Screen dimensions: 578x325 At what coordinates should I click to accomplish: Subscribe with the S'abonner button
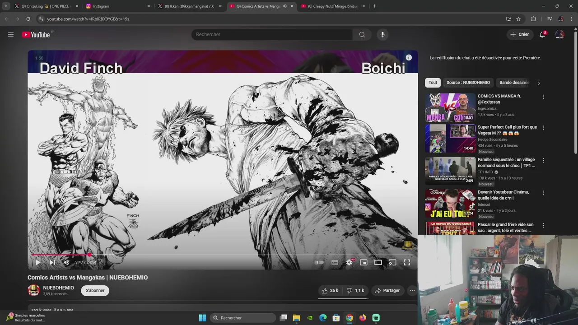95,291
